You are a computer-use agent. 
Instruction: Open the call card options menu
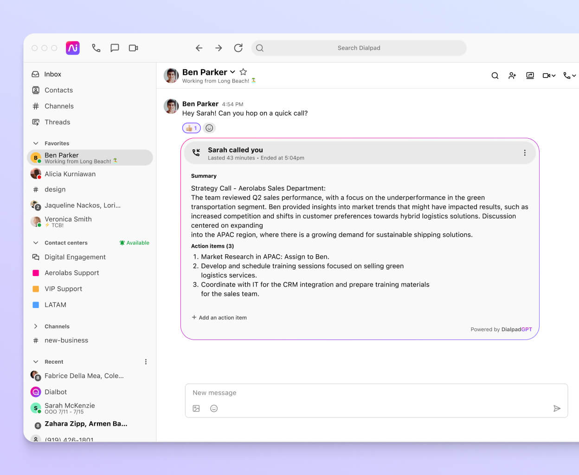coord(525,152)
